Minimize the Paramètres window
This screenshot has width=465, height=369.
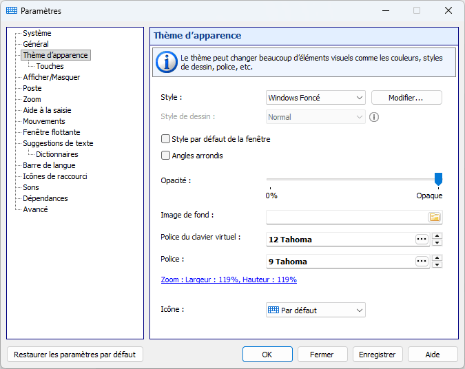click(386, 10)
